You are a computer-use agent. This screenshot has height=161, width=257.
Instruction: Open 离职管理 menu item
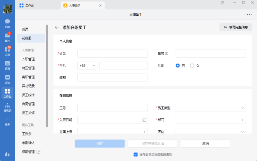(28, 77)
